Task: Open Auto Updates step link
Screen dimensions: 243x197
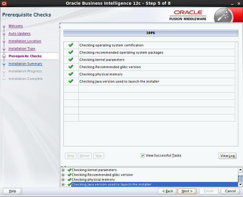Action: coord(20,33)
